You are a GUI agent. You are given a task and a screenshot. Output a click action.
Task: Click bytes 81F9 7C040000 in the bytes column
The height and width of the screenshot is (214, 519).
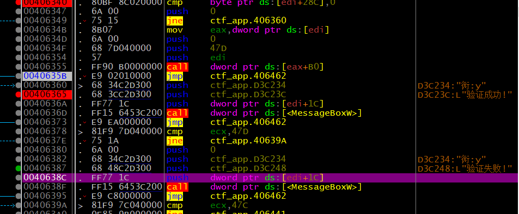click(x=127, y=205)
